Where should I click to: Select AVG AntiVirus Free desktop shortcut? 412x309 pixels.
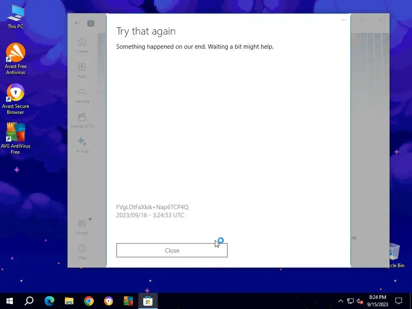pos(16,138)
